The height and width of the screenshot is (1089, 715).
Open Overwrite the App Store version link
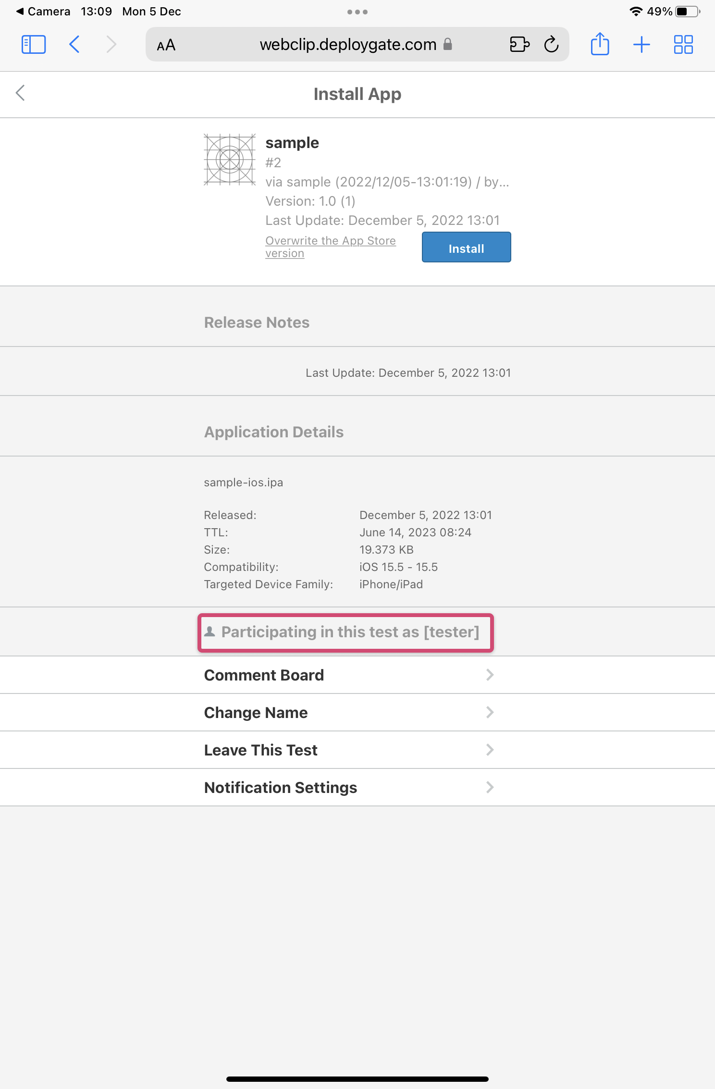(x=331, y=247)
